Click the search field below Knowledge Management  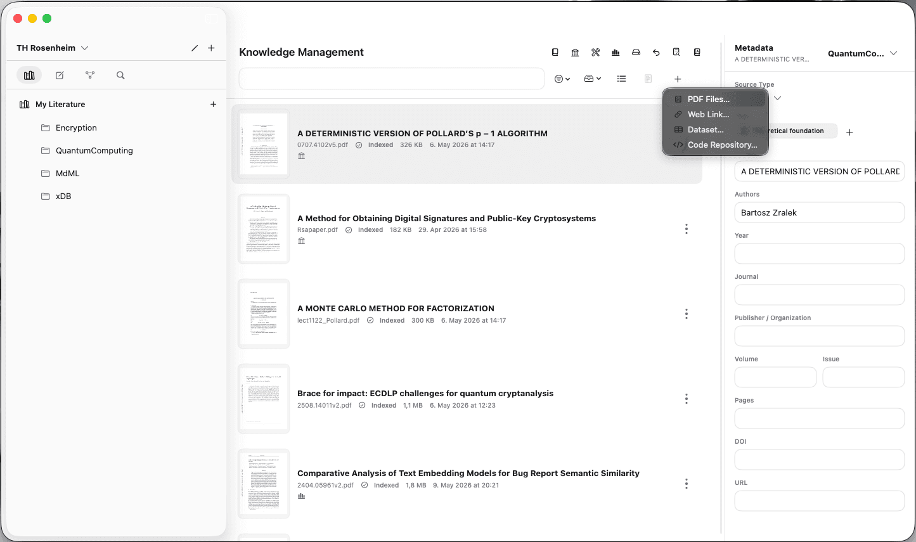(x=392, y=79)
